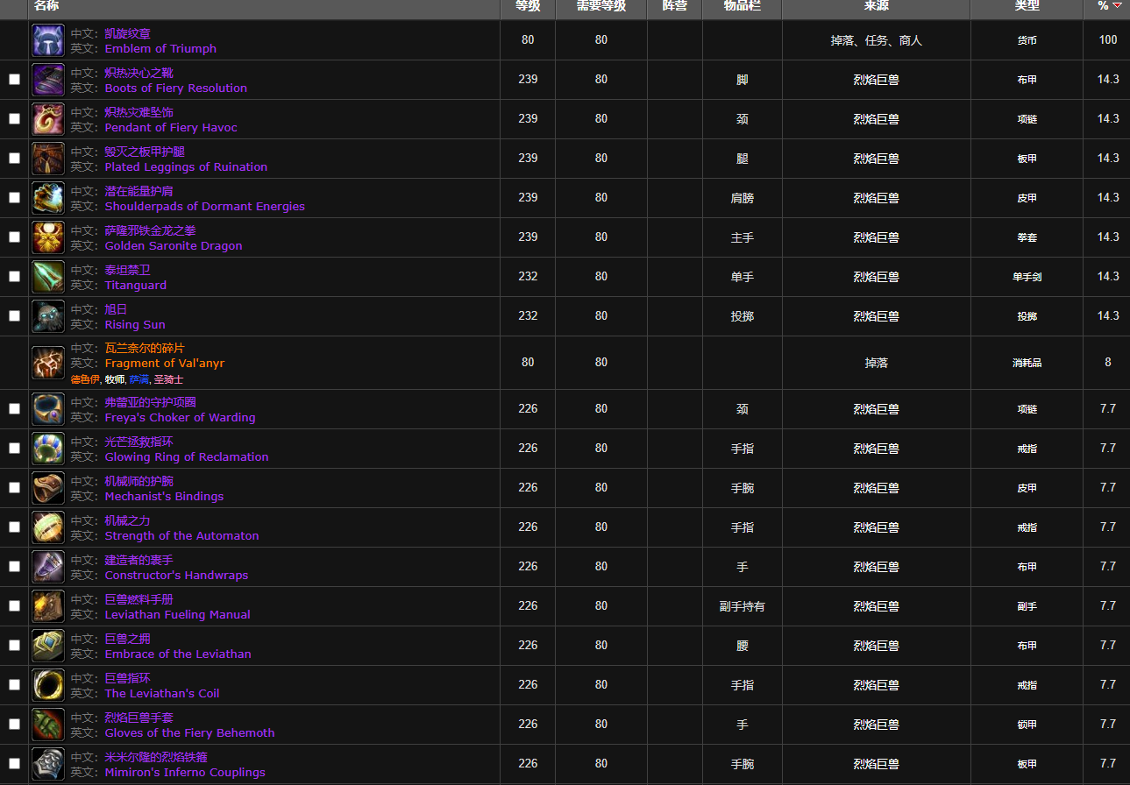The width and height of the screenshot is (1130, 785).
Task: Click the Boots of Fiery Resolution icon
Action: (x=48, y=80)
